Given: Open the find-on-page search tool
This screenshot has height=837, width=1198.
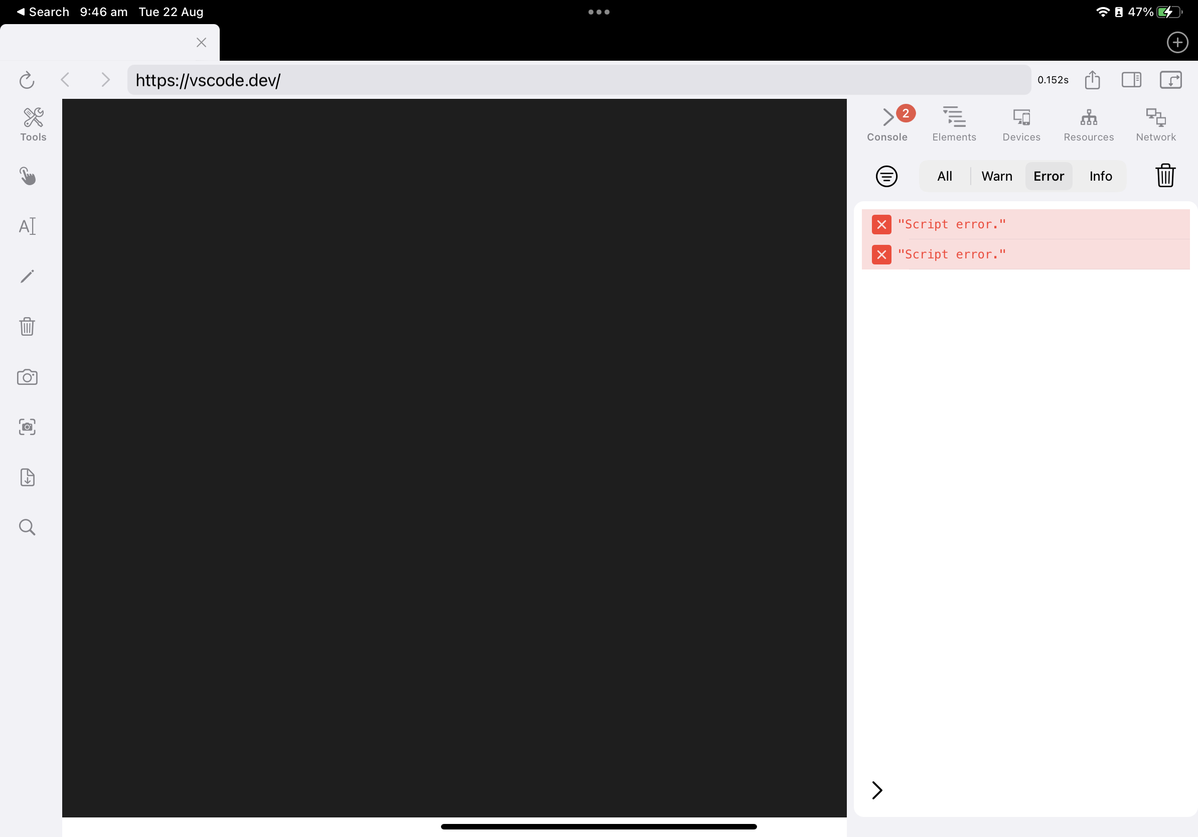Looking at the screenshot, I should (27, 527).
